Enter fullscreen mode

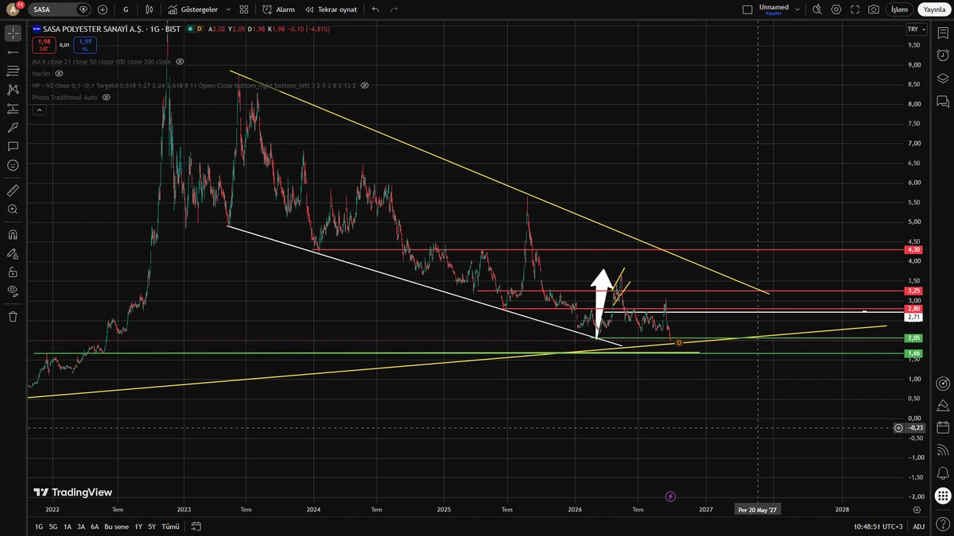(x=855, y=10)
